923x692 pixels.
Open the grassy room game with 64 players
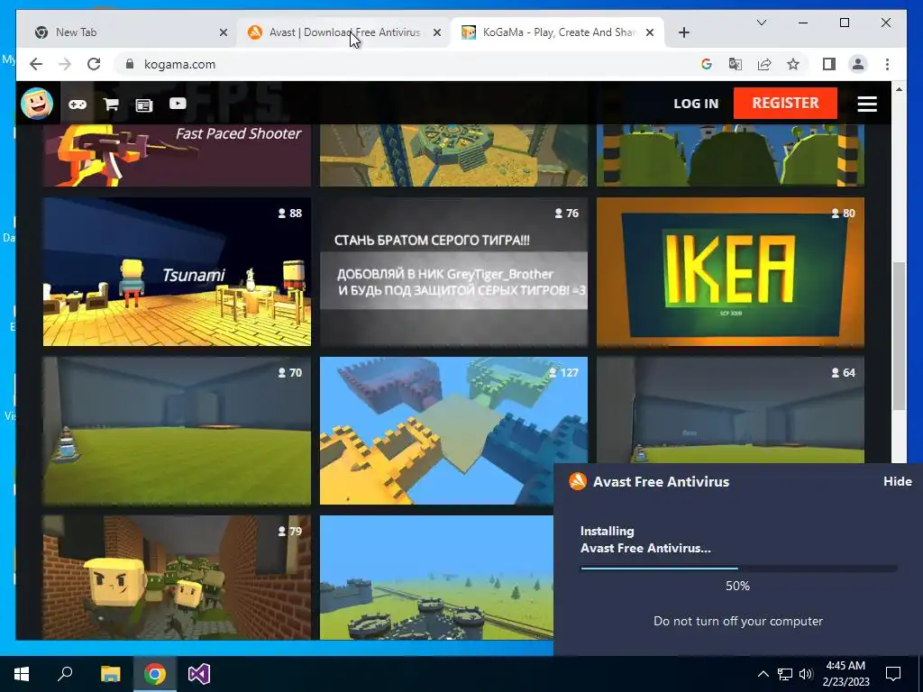(730, 410)
